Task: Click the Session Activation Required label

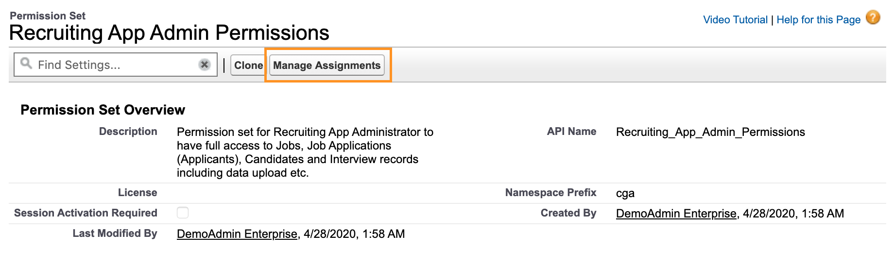Action: 86,213
